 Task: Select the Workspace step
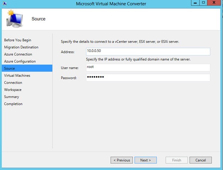point(13,90)
